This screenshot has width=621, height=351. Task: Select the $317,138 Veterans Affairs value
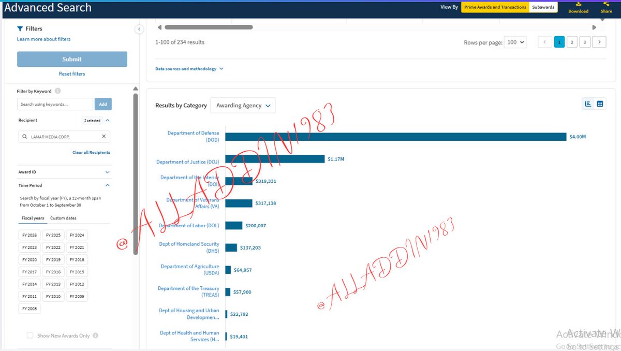[x=265, y=203]
